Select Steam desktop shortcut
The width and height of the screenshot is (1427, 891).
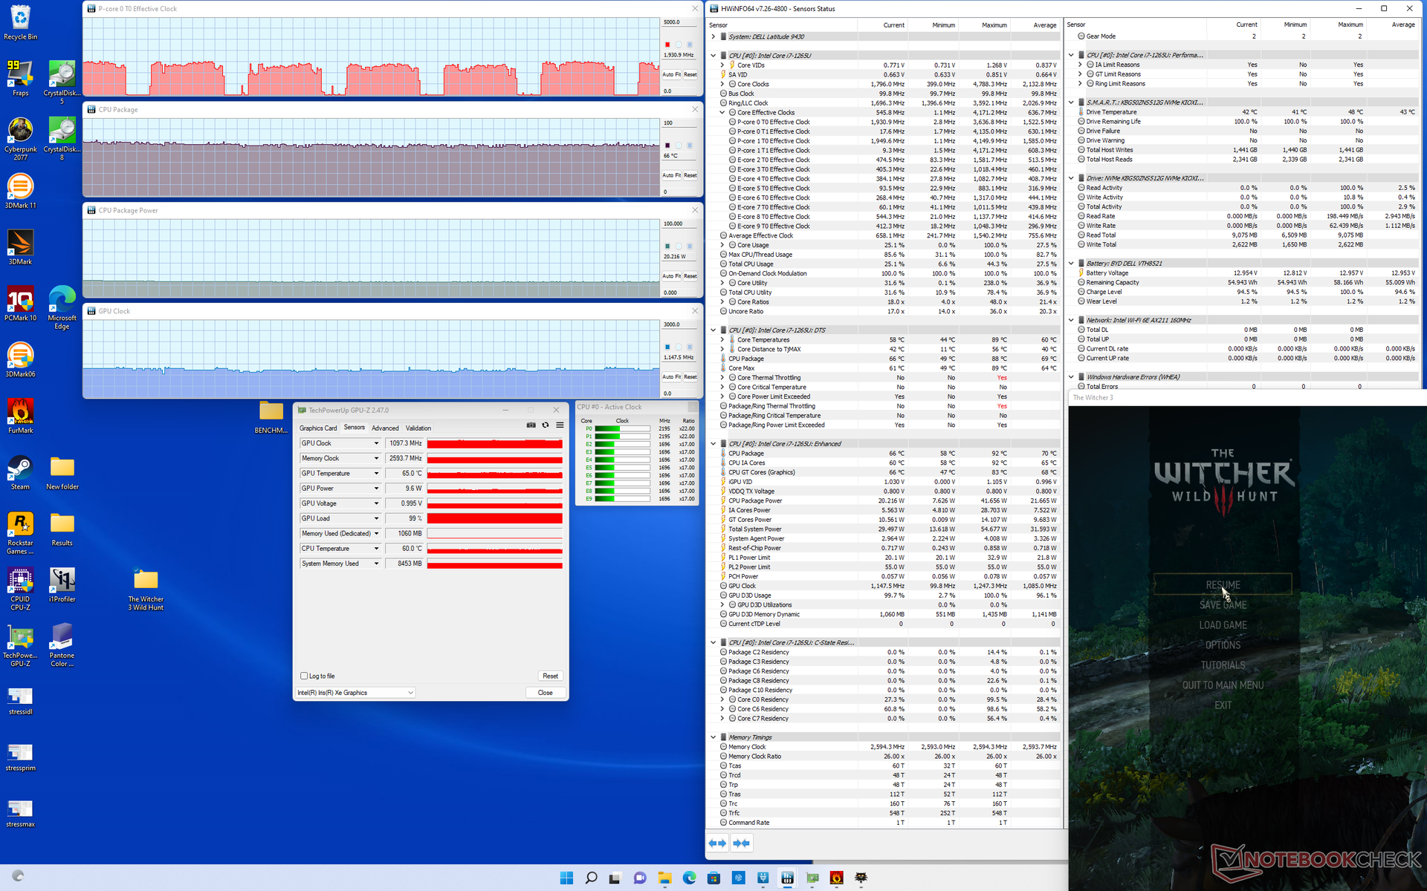(x=21, y=472)
